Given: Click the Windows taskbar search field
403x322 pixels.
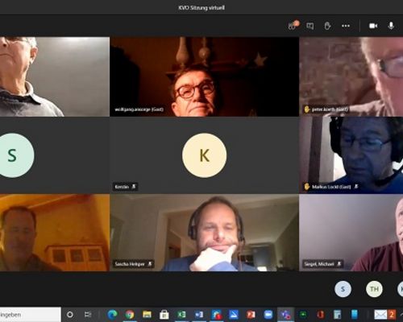Looking at the screenshot, I should pyautogui.click(x=31, y=315).
